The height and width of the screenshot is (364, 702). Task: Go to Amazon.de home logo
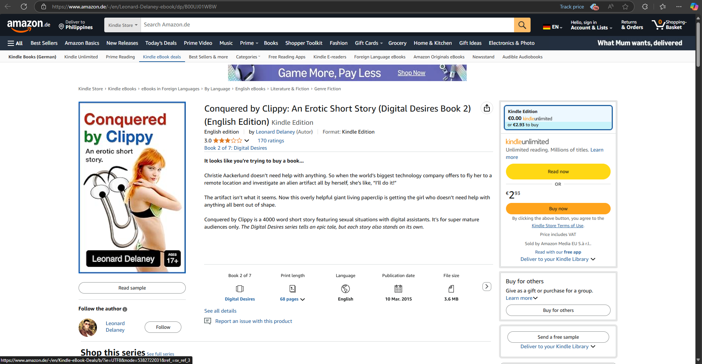[29, 25]
